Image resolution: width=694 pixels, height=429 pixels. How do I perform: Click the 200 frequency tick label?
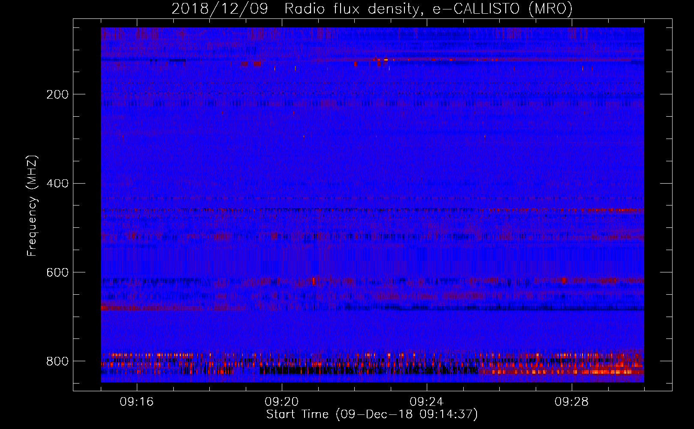(x=57, y=94)
